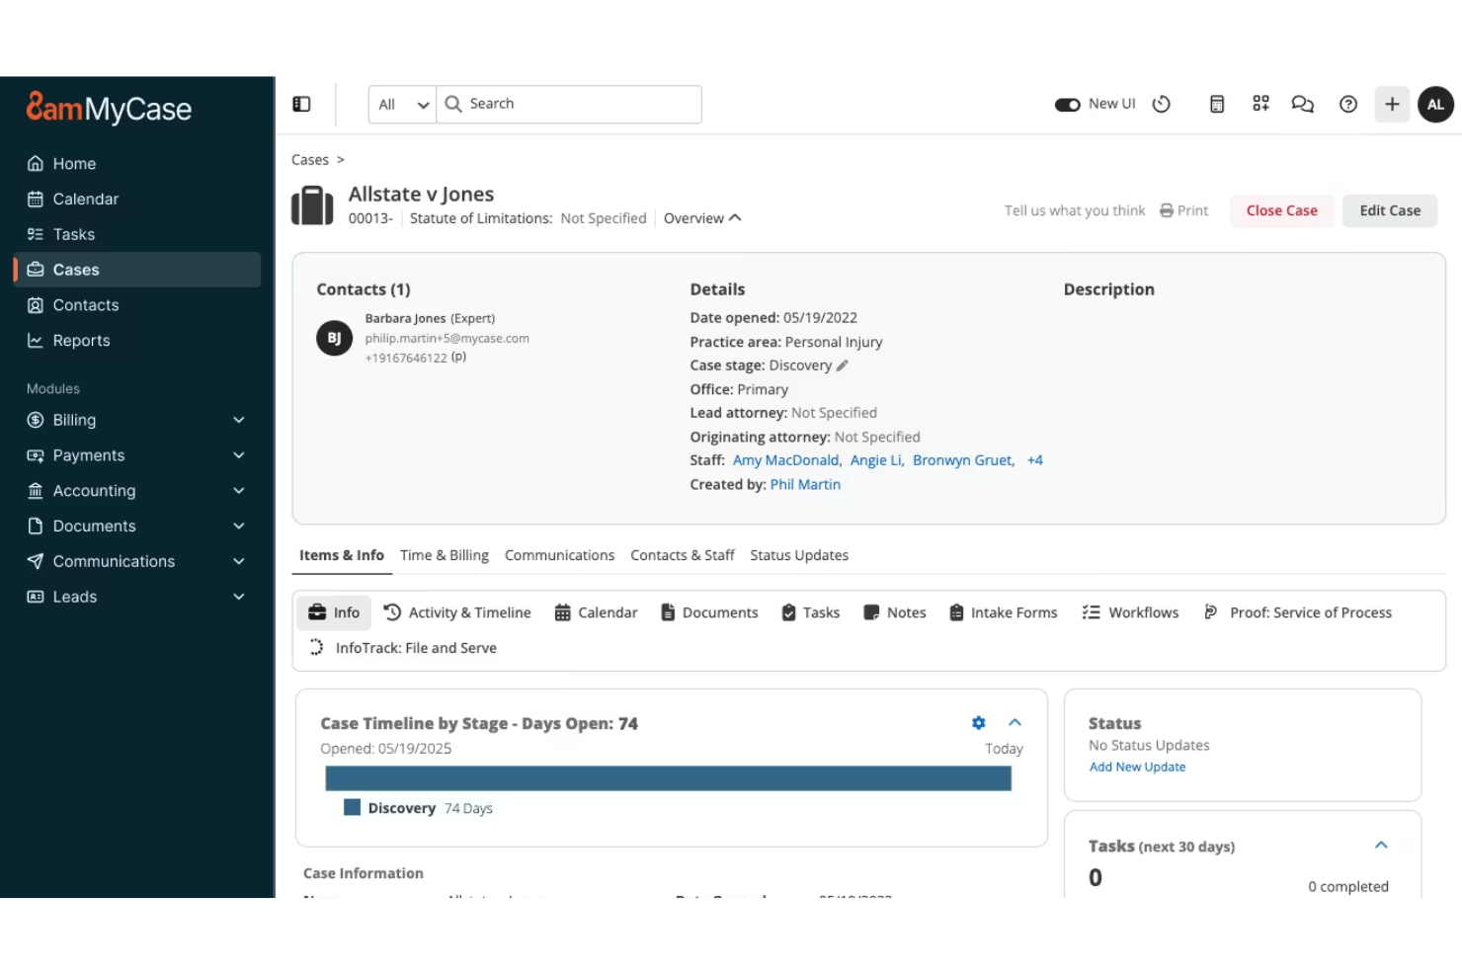The height and width of the screenshot is (975, 1462).
Task: Open the case Documents sub-tab
Action: click(x=709, y=612)
